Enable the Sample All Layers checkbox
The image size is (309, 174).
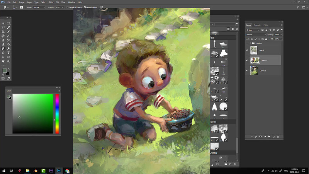[x=68, y=7]
